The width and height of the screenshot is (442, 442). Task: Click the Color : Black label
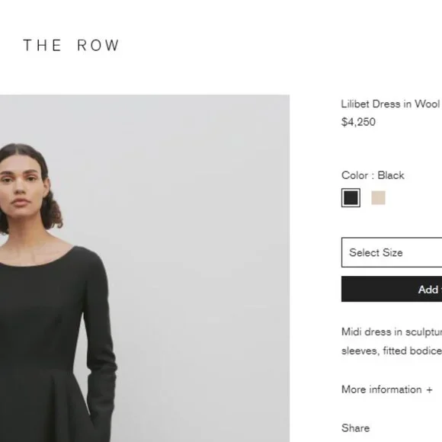click(373, 175)
